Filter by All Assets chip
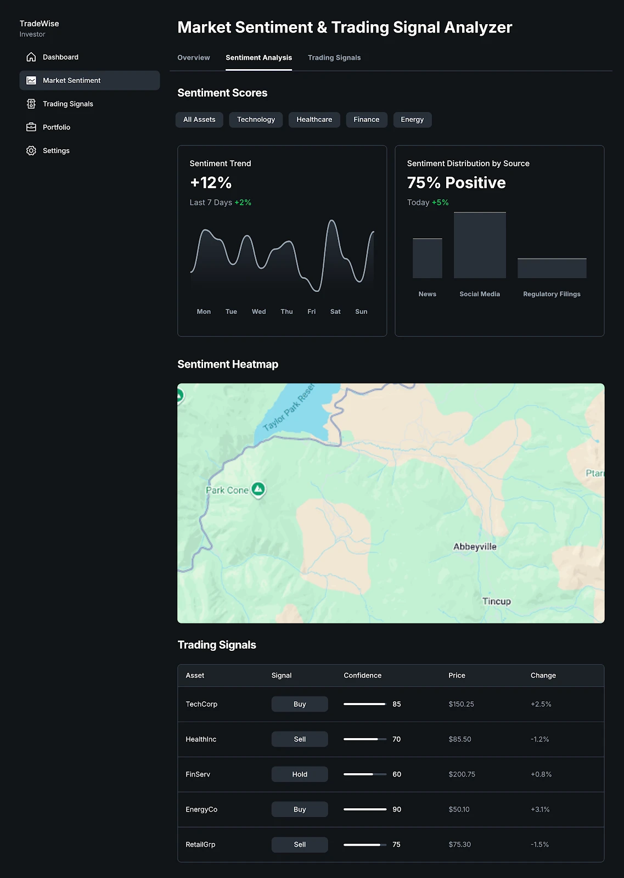 coord(199,120)
